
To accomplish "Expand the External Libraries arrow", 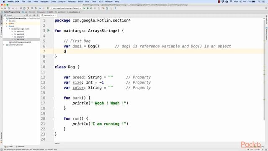I will tap(4, 45).
